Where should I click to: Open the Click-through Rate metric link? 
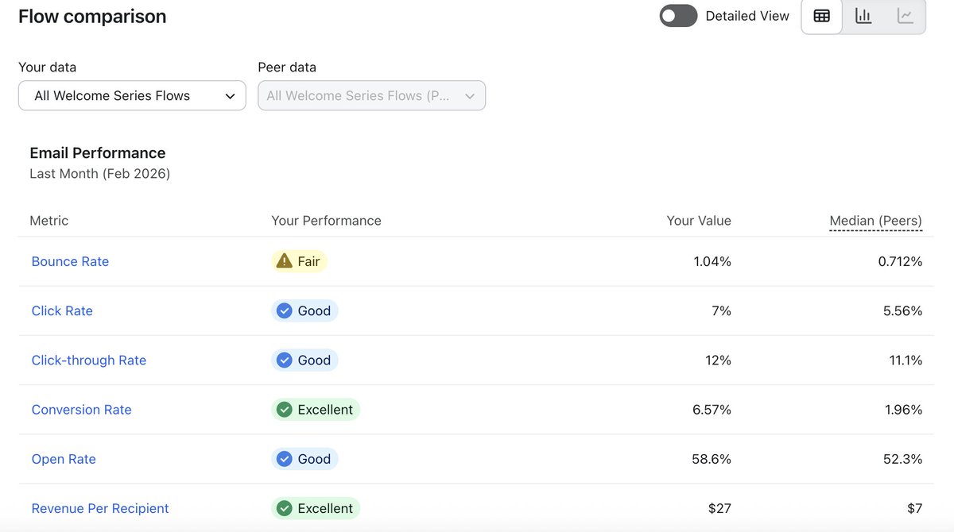click(x=89, y=360)
